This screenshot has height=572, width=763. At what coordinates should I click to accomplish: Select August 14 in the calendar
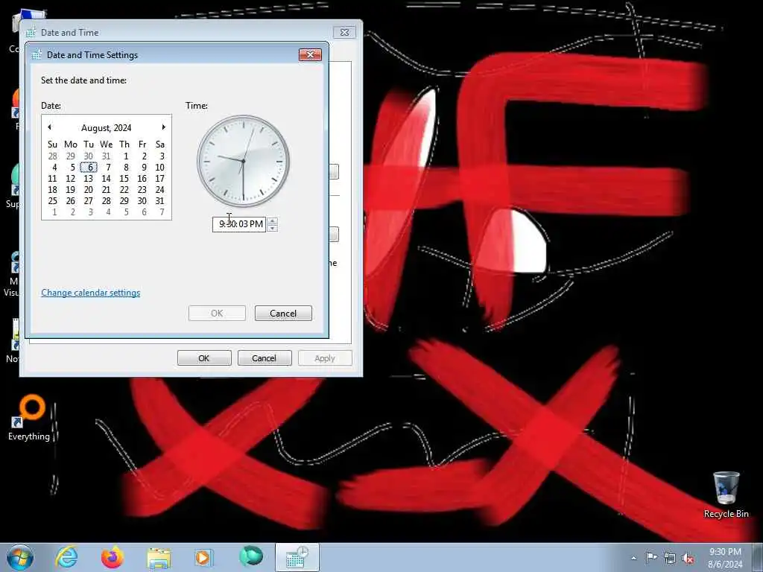click(x=106, y=179)
